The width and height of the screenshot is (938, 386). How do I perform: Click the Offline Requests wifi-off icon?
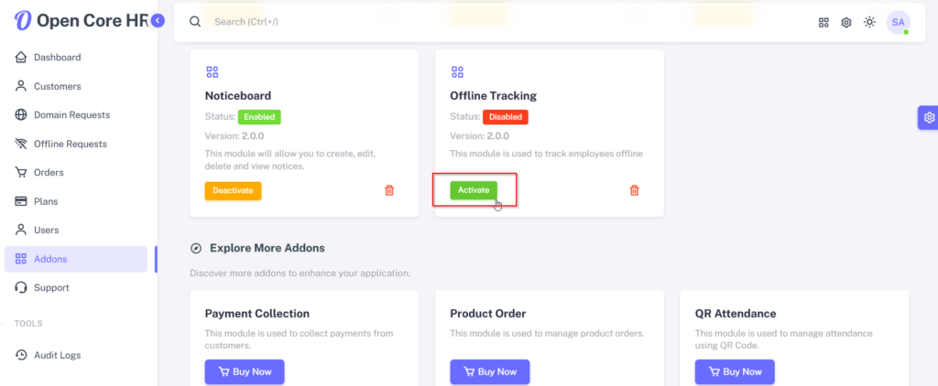21,144
